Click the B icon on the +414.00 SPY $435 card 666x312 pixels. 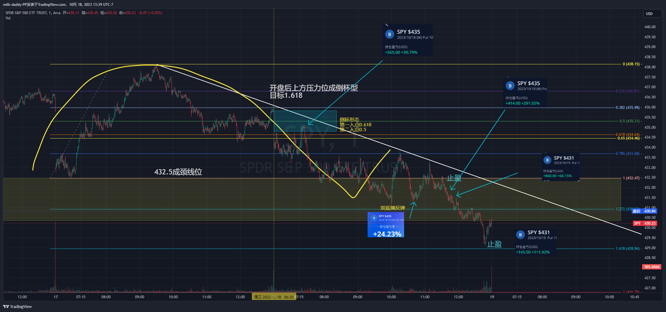click(x=510, y=86)
